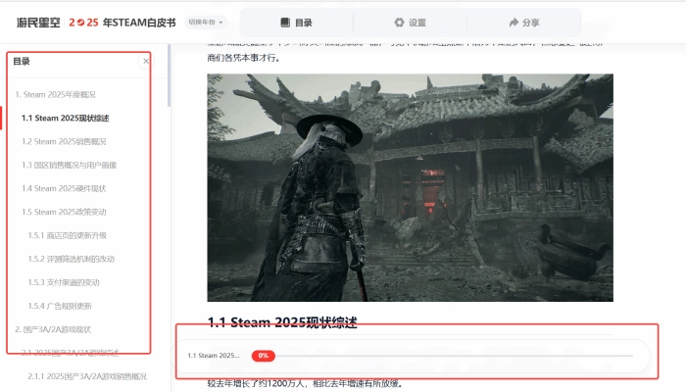Expand the 1. Steam 2025年度概况 chapter
The width and height of the screenshot is (686, 392).
[x=55, y=94]
